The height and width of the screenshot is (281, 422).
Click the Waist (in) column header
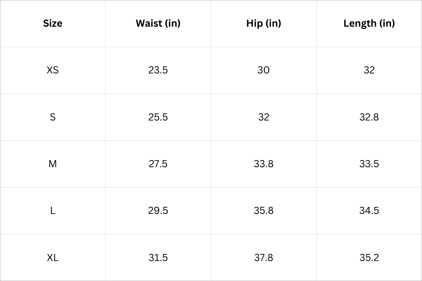tap(158, 23)
